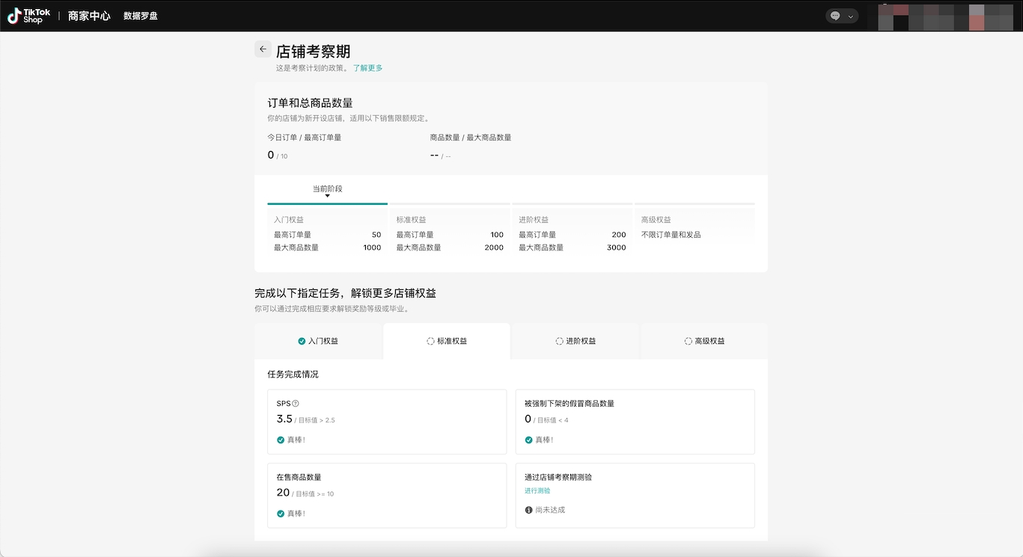This screenshot has height=557, width=1023.
Task: Click the 当前阶段 triangle indicator
Action: (327, 196)
